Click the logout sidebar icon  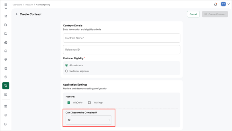(6, 124)
